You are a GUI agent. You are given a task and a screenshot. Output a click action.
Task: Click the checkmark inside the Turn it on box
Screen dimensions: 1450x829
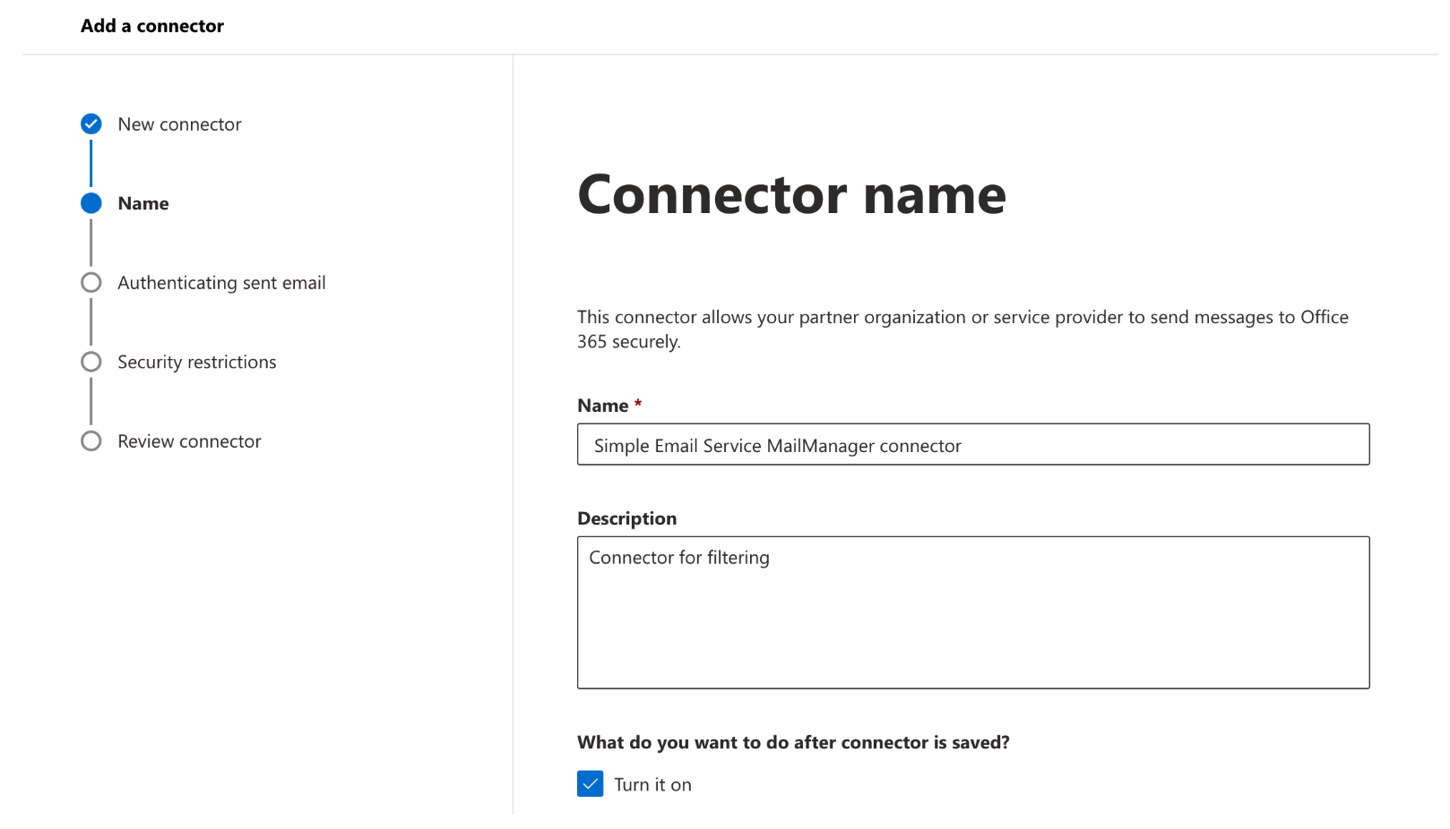point(590,784)
